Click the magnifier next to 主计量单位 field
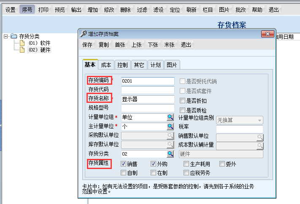The image size is (300, 204). (170, 126)
